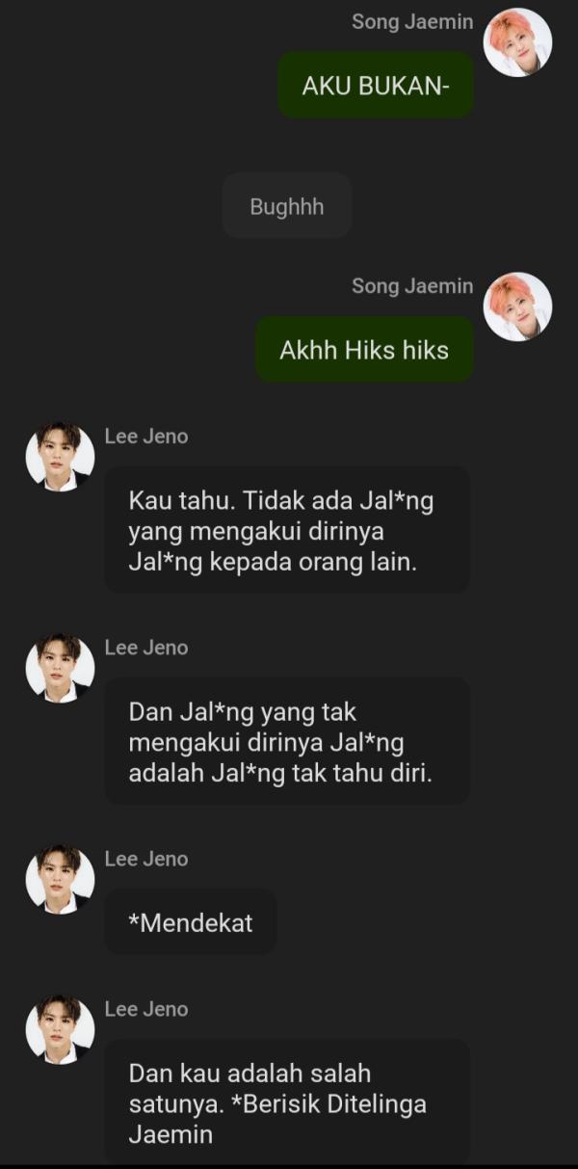Tap Lee Jeno's avatar beside Dan kau adalah message
The height and width of the screenshot is (1169, 578).
click(60, 1029)
